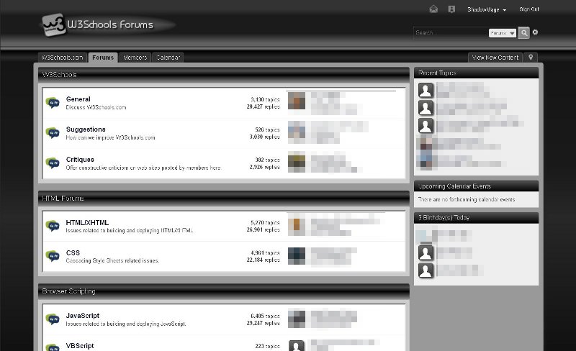
Task: Open the VBScript forum link
Action: pos(80,346)
